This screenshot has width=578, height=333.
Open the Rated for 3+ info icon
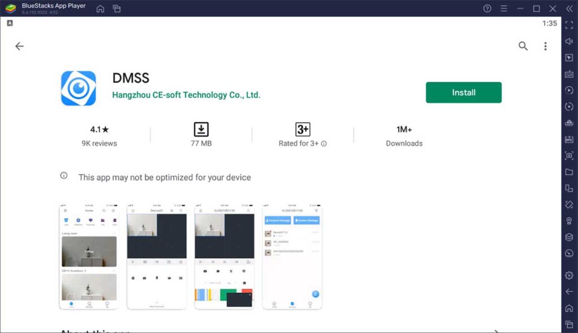pyautogui.click(x=323, y=144)
